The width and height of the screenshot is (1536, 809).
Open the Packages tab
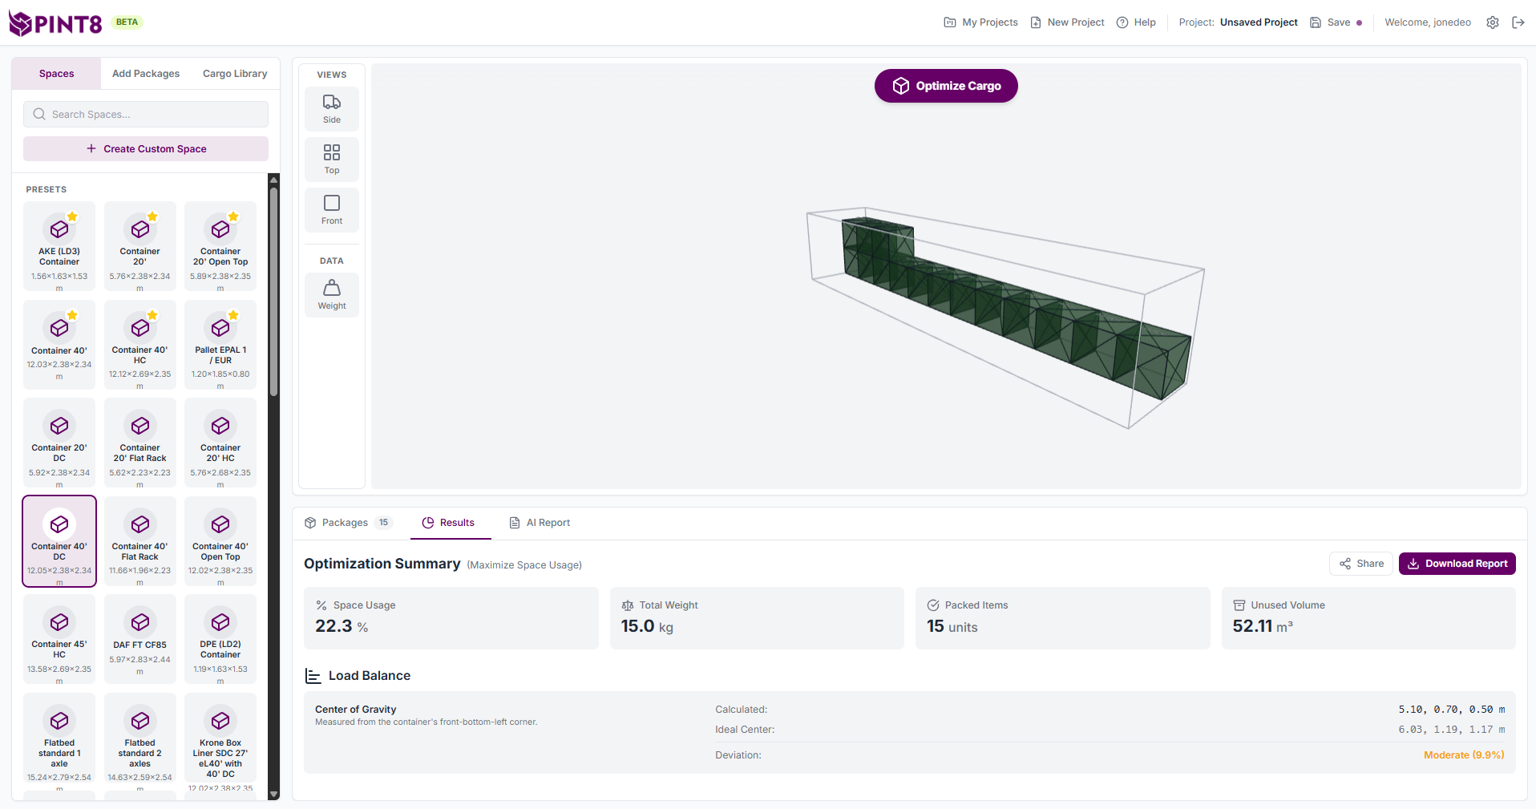tap(349, 523)
